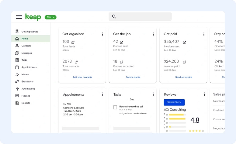The height and width of the screenshot is (144, 236).
Task: Open the Tasks card three-dot menu
Action: click(x=153, y=94)
